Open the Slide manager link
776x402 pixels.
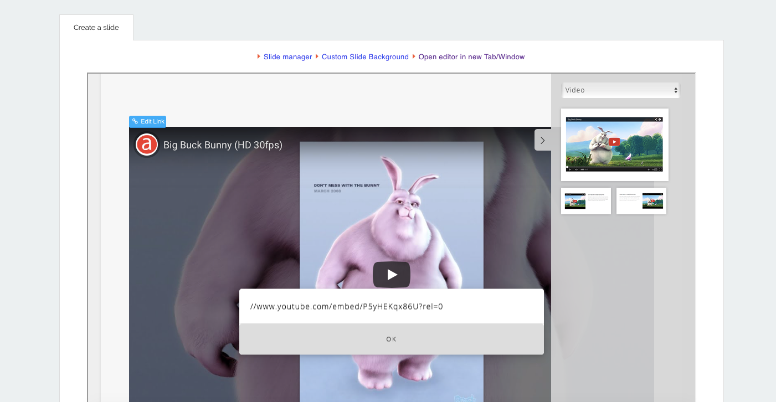[x=287, y=57]
